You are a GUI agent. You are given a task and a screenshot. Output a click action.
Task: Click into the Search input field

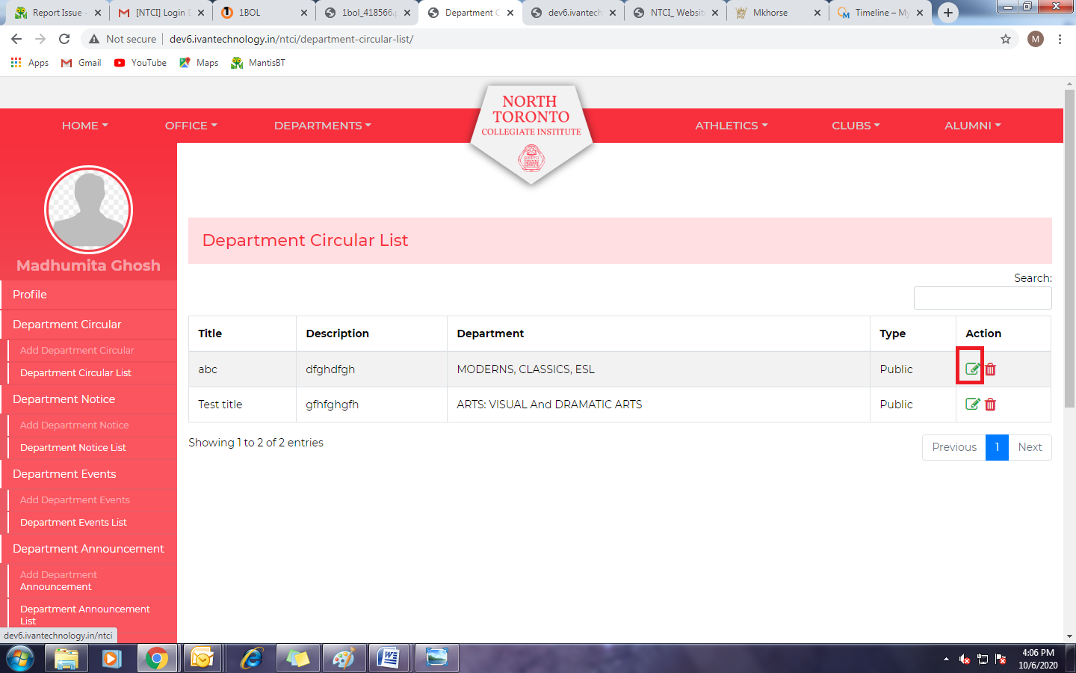pyautogui.click(x=982, y=298)
